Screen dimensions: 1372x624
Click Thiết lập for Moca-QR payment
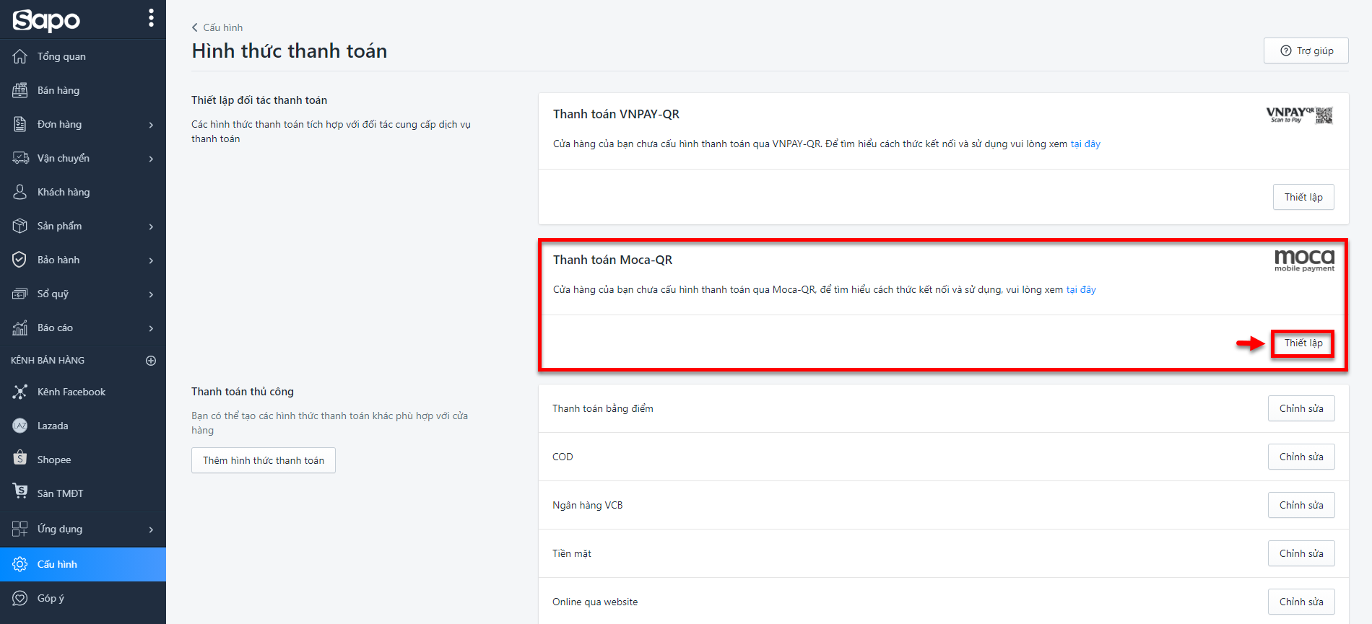[x=1303, y=343]
